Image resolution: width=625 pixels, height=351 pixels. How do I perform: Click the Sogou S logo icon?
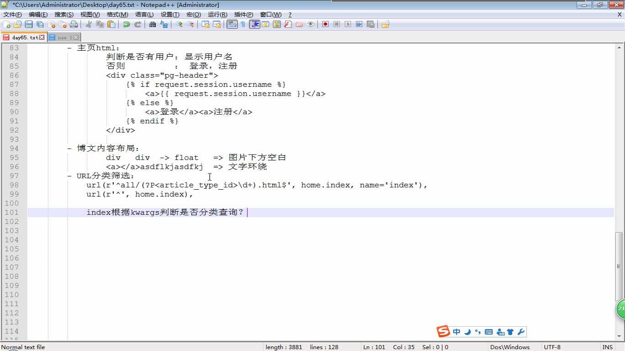pyautogui.click(x=443, y=331)
